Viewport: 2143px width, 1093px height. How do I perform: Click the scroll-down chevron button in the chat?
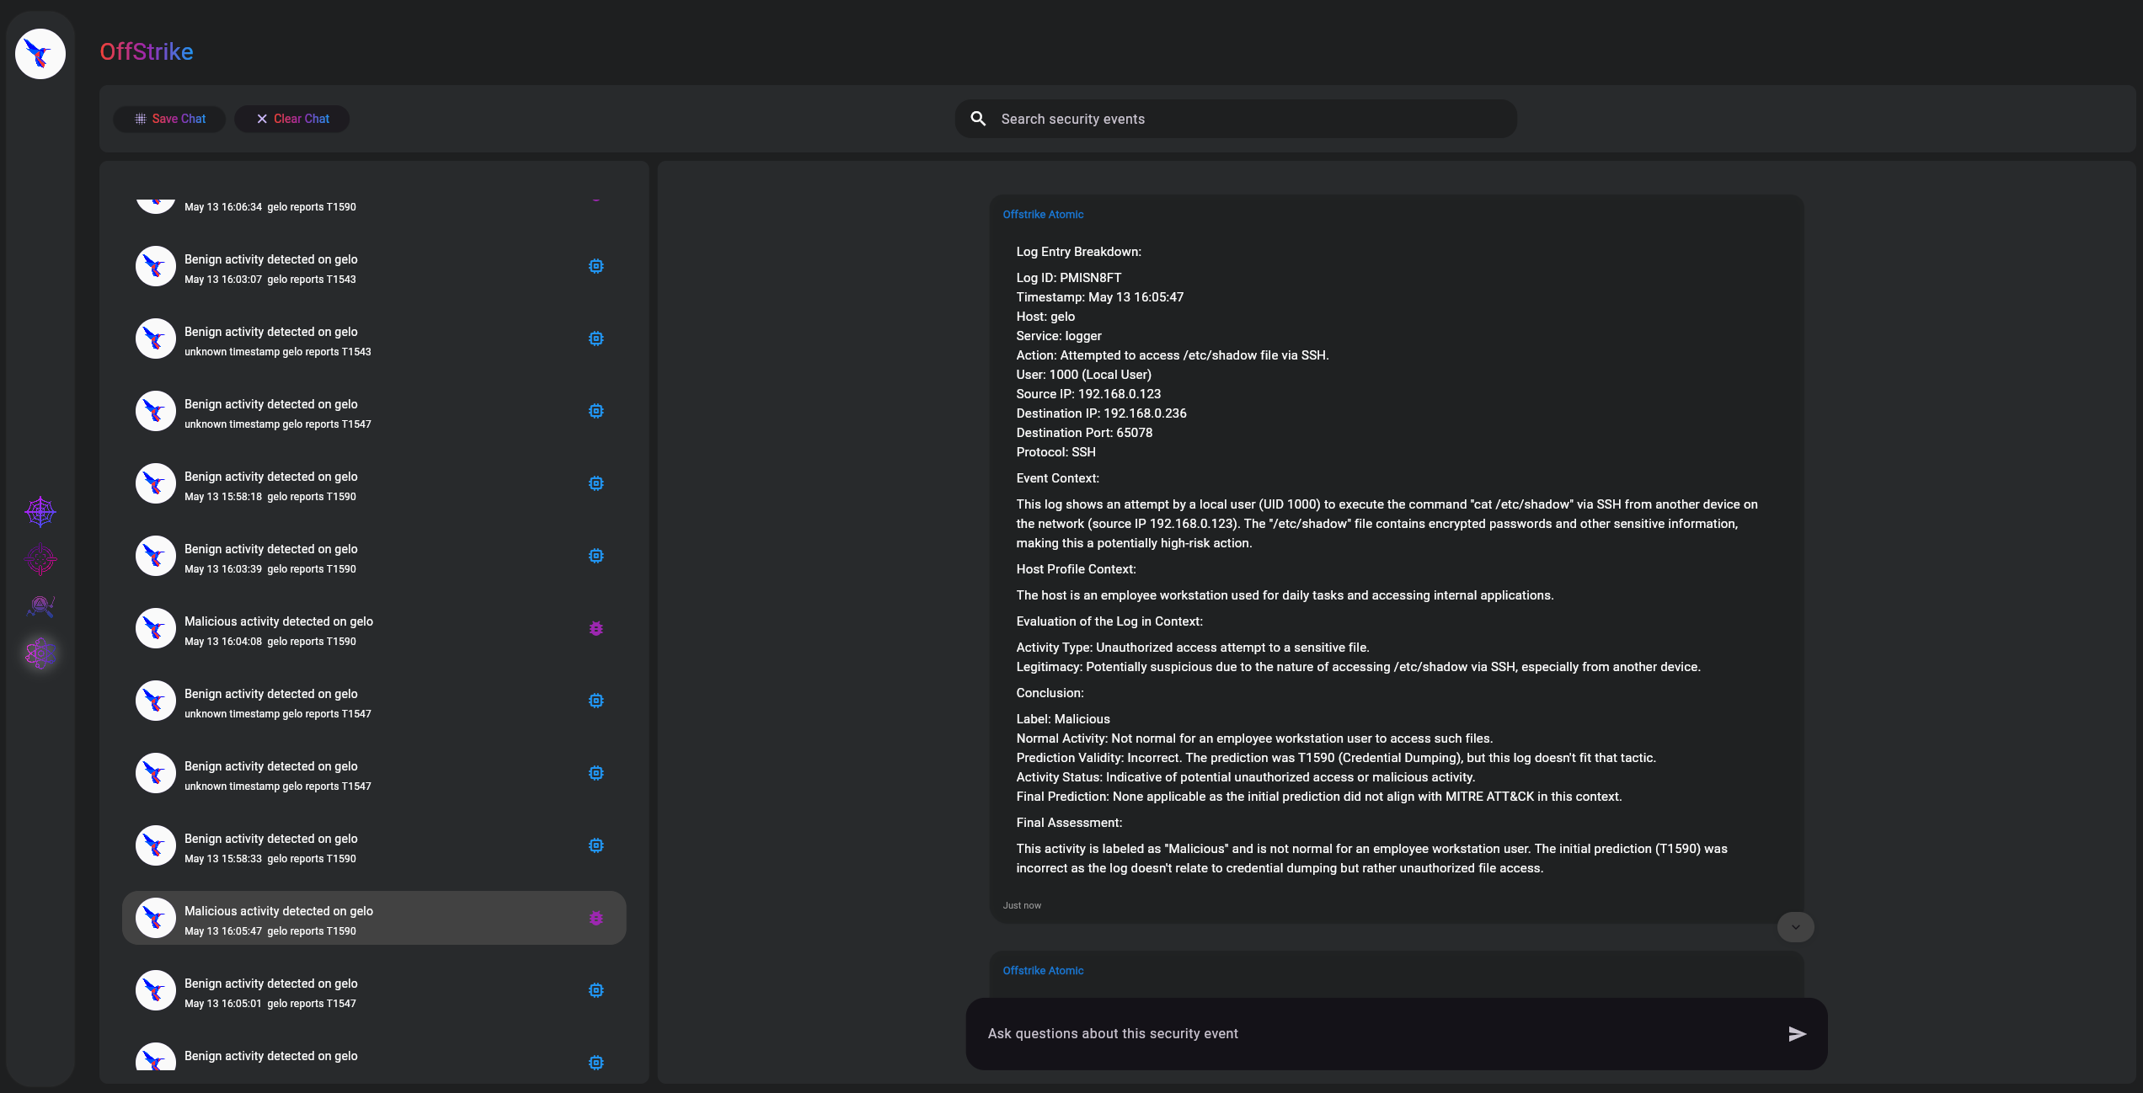pyautogui.click(x=1796, y=927)
